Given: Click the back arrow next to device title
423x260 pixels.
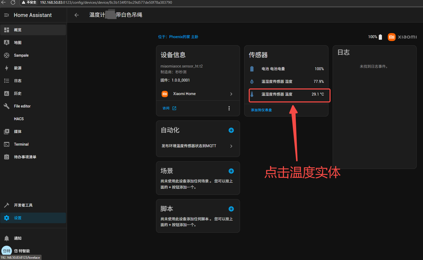Looking at the screenshot, I should pyautogui.click(x=77, y=15).
